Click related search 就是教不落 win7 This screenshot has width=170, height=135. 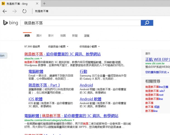(155, 91)
